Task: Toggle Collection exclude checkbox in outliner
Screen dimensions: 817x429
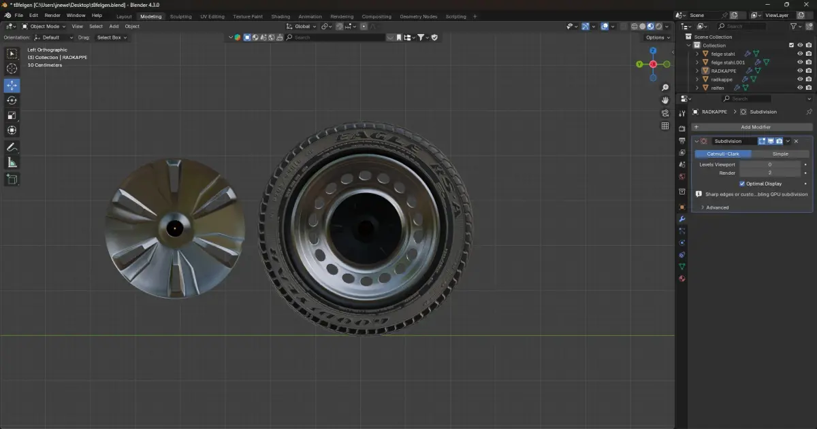Action: (x=791, y=46)
